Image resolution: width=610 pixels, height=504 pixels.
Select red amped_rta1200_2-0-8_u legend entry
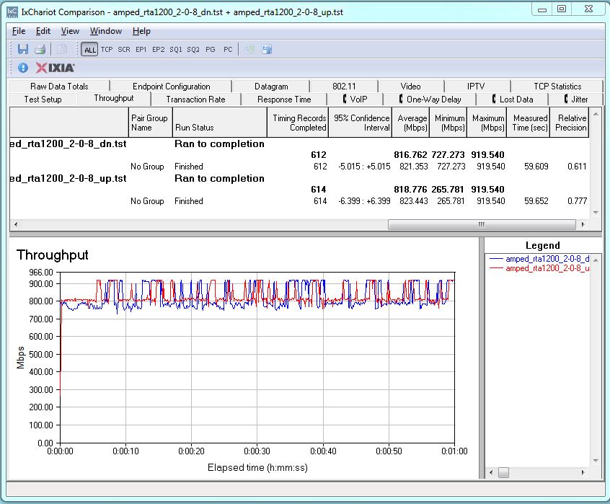539,268
